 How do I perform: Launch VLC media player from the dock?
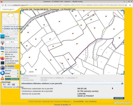(x=2, y=78)
